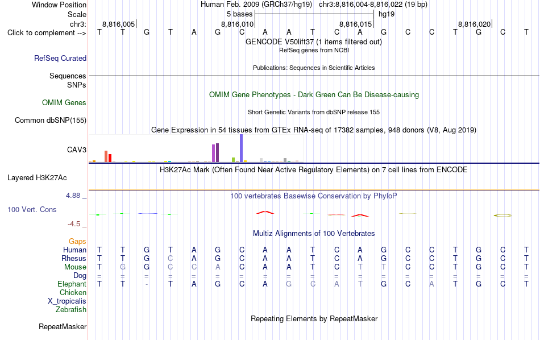Click the blue PhyloP conservation bar
Image resolution: width=540 pixels, height=340 pixels.
coord(148,214)
